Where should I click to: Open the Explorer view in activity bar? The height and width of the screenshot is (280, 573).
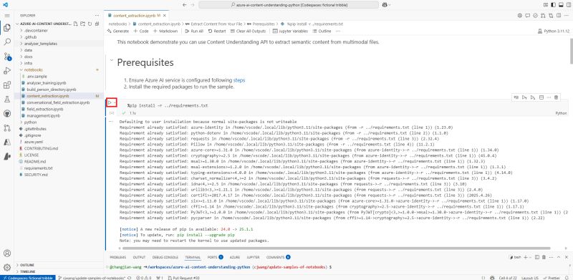coord(7,28)
